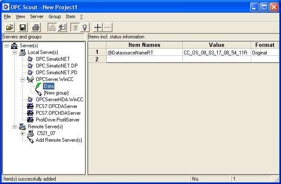Click the Open project folder icon
Viewport: 281px width, 184px height.
click(10, 27)
